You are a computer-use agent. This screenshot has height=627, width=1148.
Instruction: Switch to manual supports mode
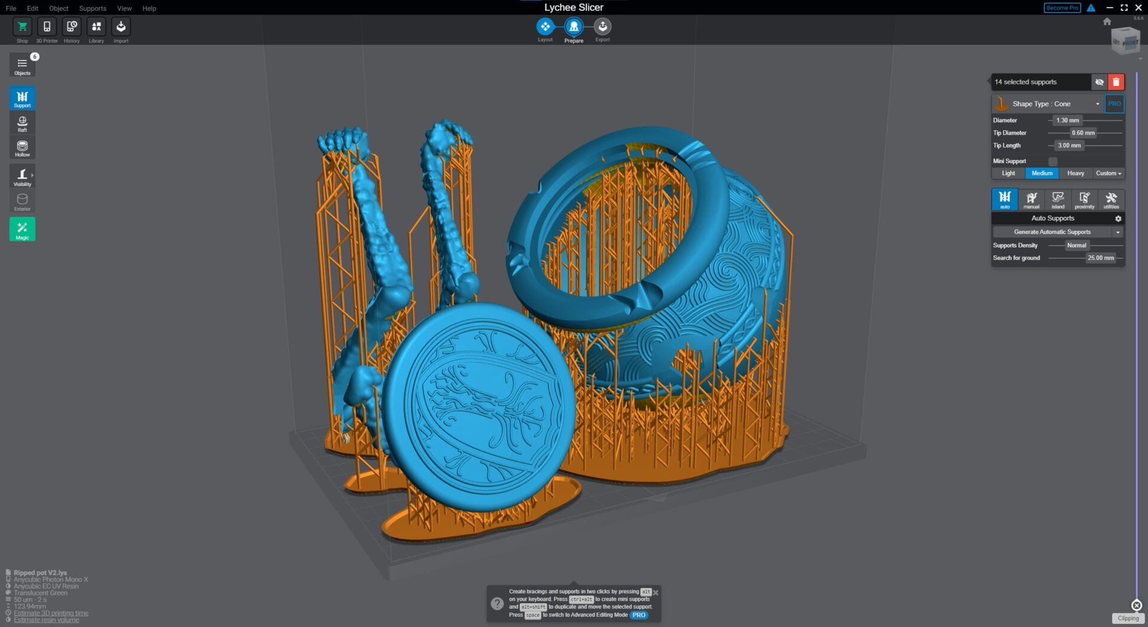[1031, 200]
